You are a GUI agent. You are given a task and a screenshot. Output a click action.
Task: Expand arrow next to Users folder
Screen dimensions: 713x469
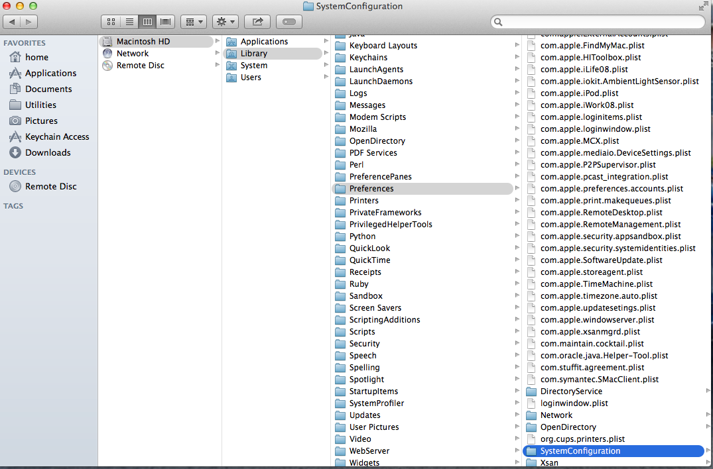coord(326,77)
